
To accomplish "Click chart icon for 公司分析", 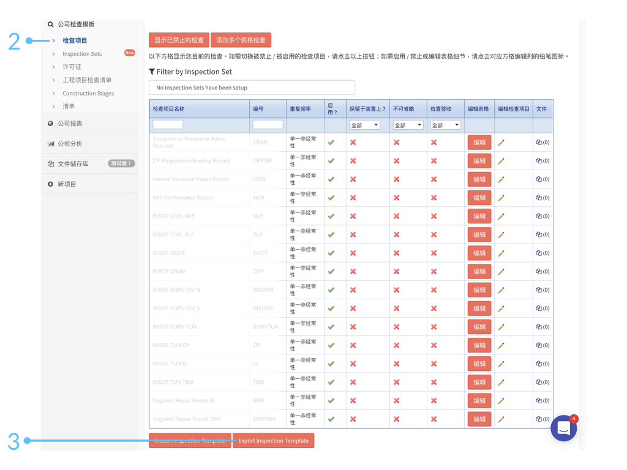I will point(51,143).
